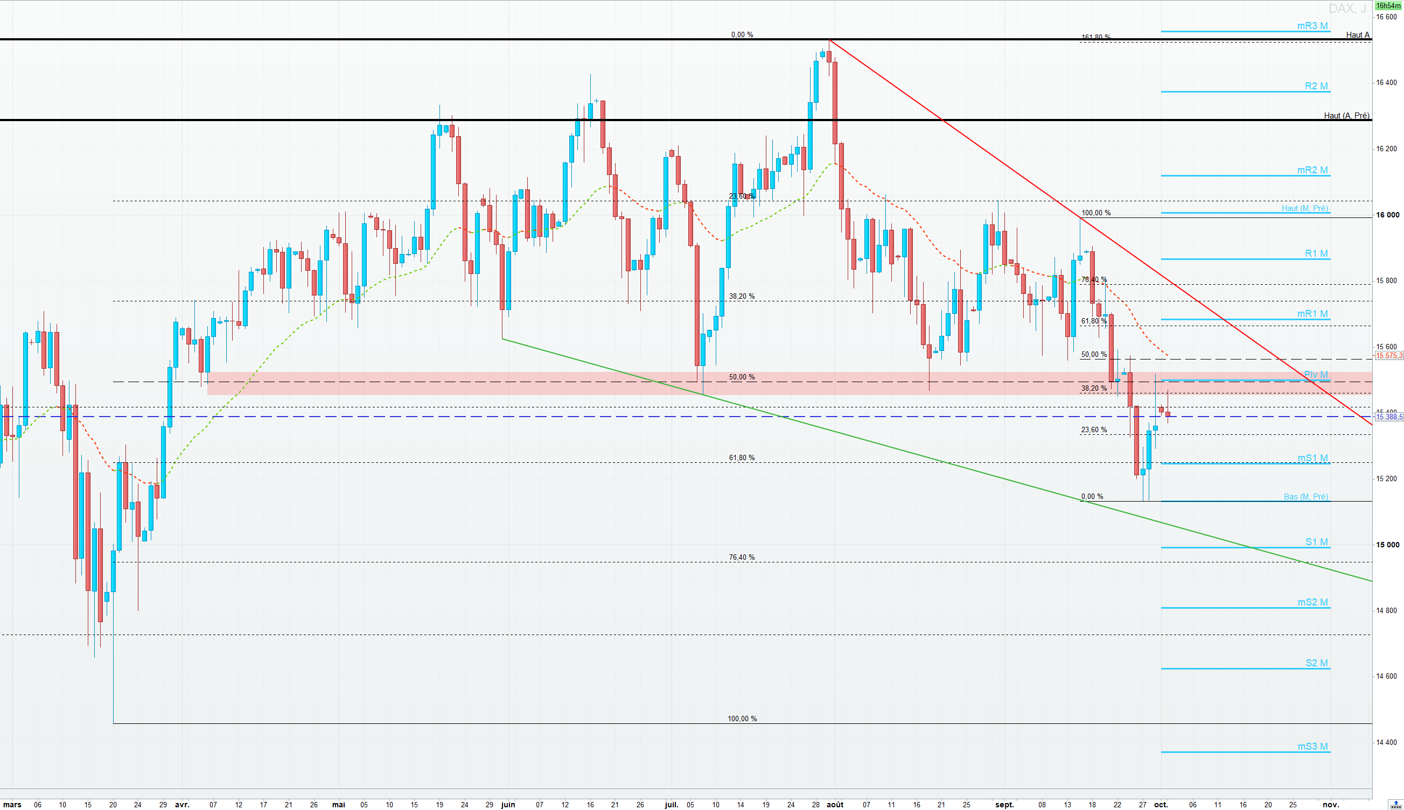Image resolution: width=1404 pixels, height=810 pixels.
Task: Click the août month marker on time axis
Action: [835, 805]
